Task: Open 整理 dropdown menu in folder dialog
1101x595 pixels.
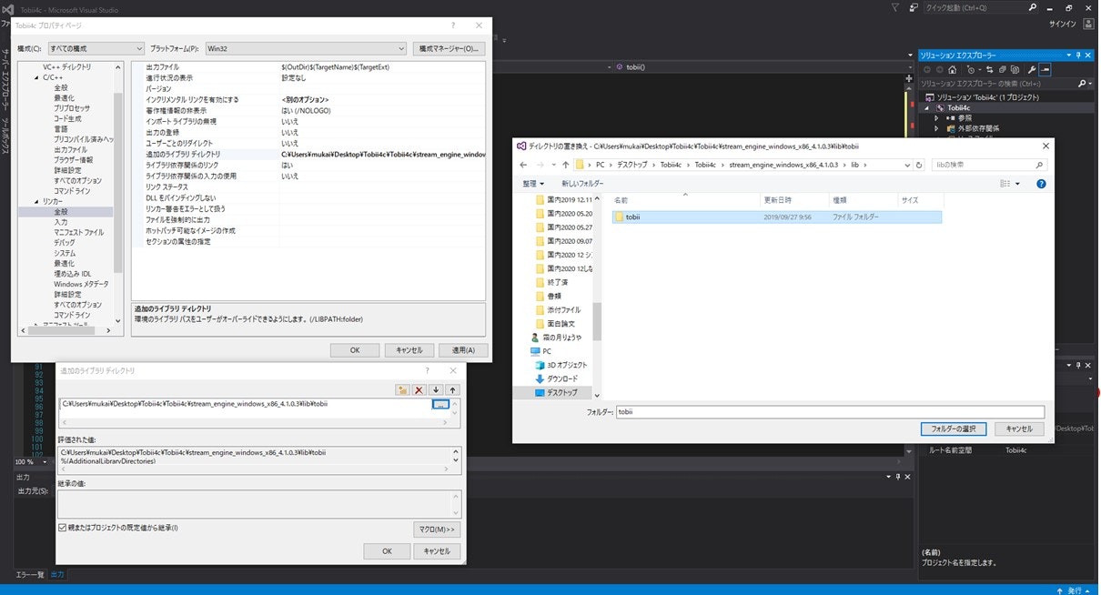Action: click(533, 183)
